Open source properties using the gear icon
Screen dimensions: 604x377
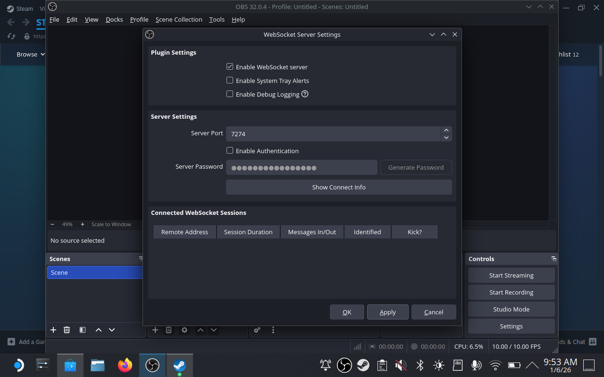click(x=184, y=330)
